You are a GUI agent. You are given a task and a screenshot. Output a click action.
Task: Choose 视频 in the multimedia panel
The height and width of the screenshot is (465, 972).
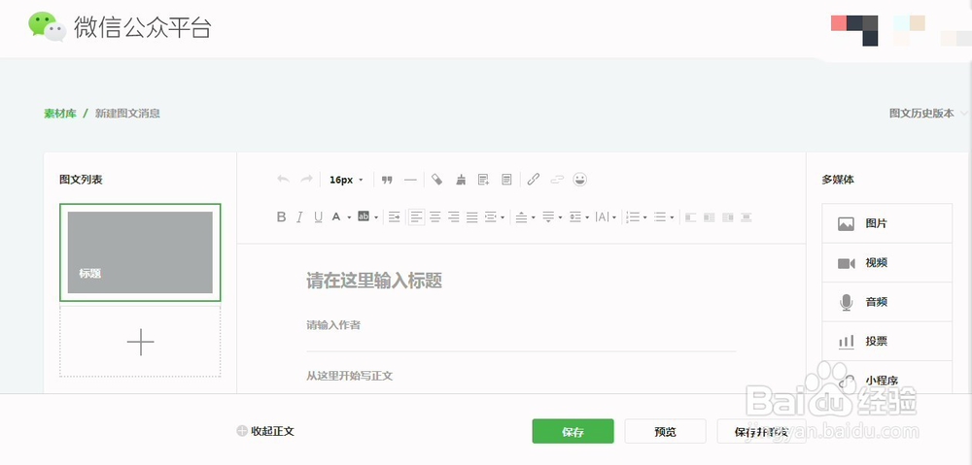coord(887,263)
